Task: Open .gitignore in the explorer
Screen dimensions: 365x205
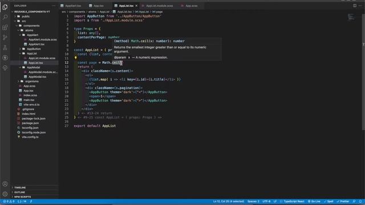Action: [28, 109]
